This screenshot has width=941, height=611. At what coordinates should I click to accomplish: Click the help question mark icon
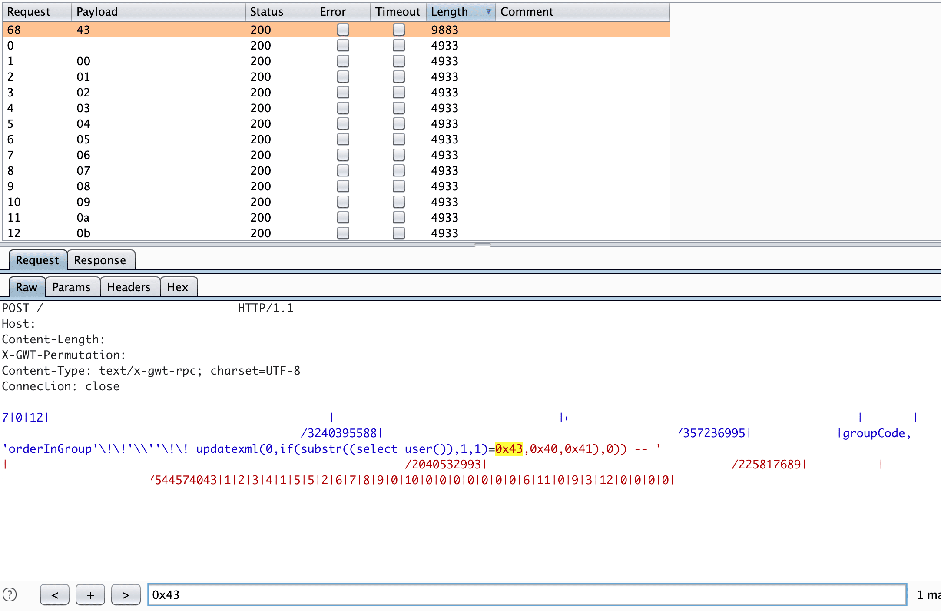point(10,594)
